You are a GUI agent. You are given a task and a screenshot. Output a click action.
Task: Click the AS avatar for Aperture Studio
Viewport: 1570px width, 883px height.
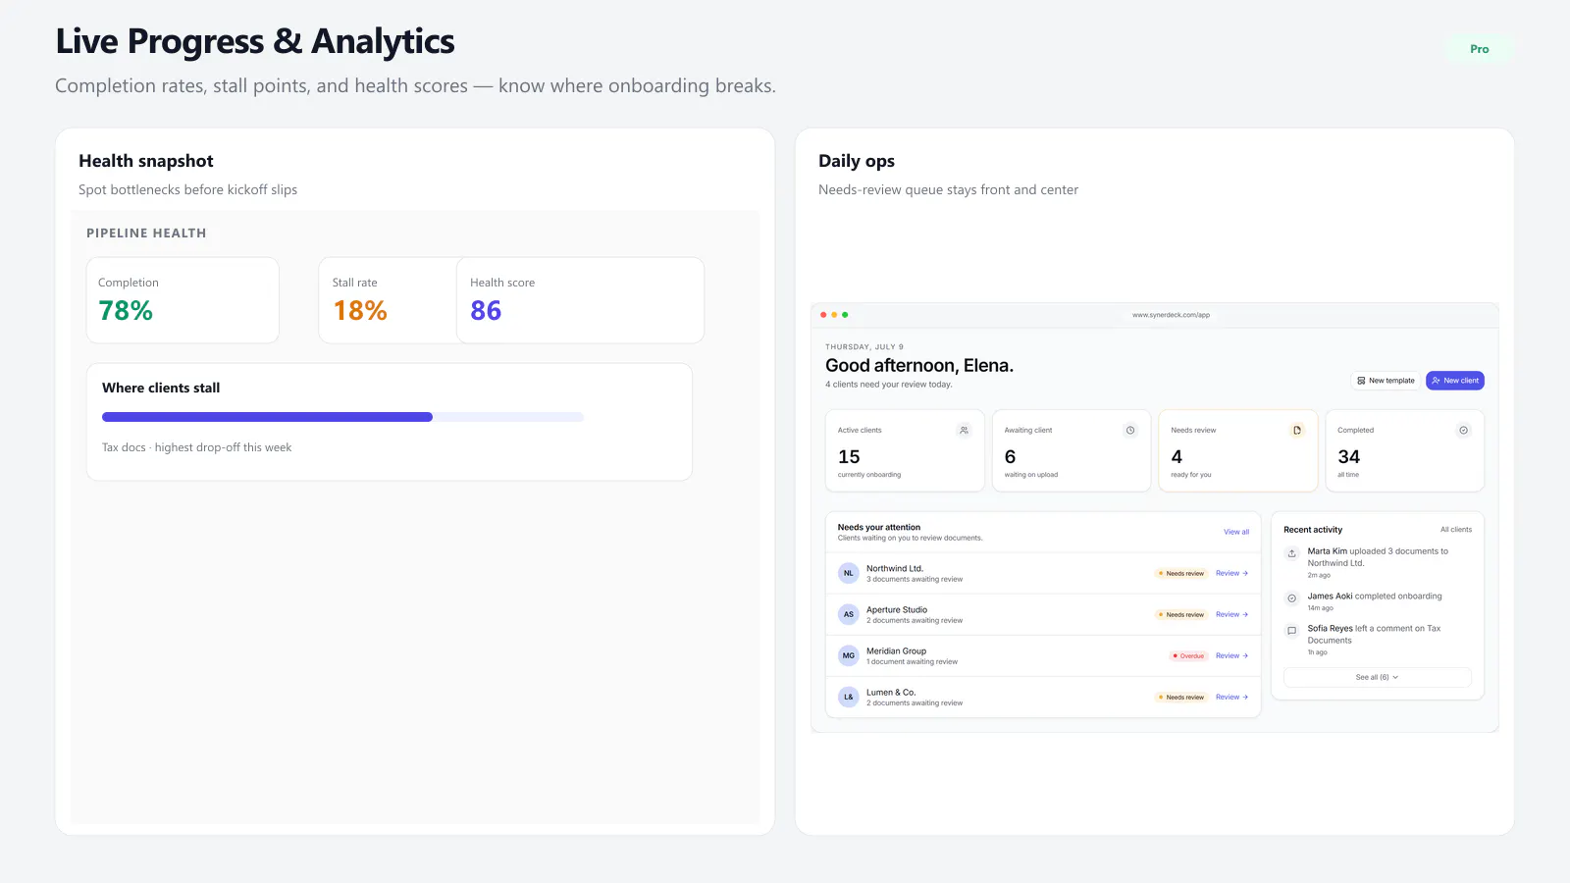[849, 614]
